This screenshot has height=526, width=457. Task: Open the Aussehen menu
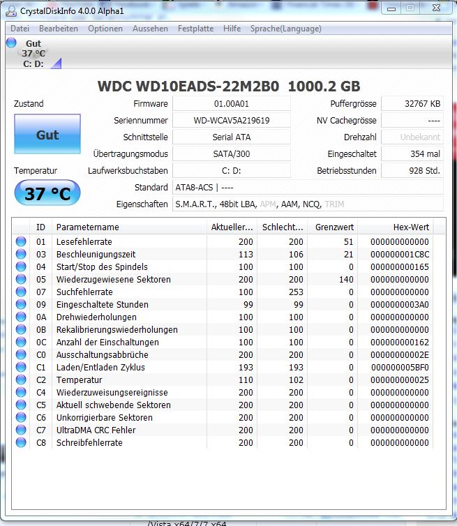coord(150,29)
